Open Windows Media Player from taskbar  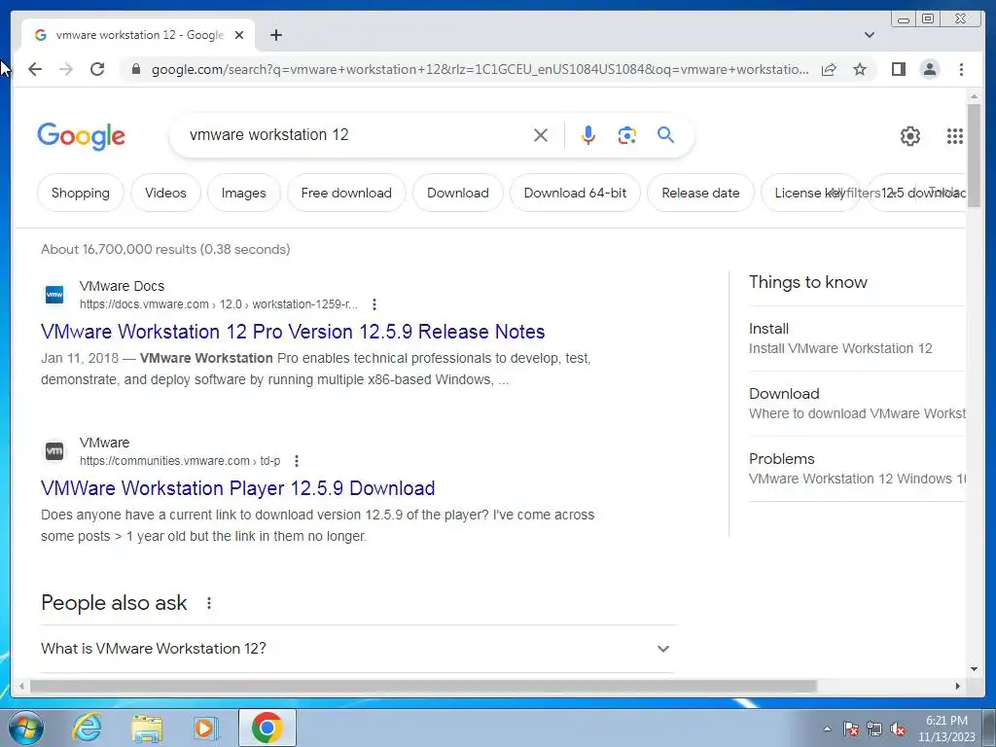point(206,728)
